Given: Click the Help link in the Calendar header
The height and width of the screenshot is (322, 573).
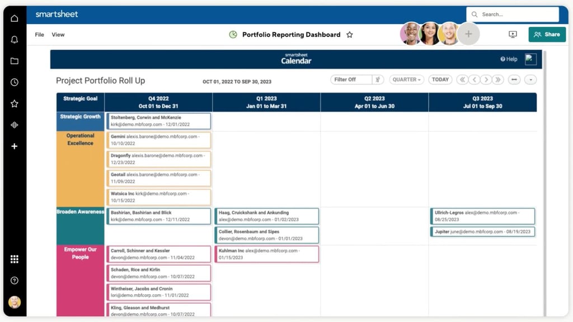Looking at the screenshot, I should [x=508, y=59].
